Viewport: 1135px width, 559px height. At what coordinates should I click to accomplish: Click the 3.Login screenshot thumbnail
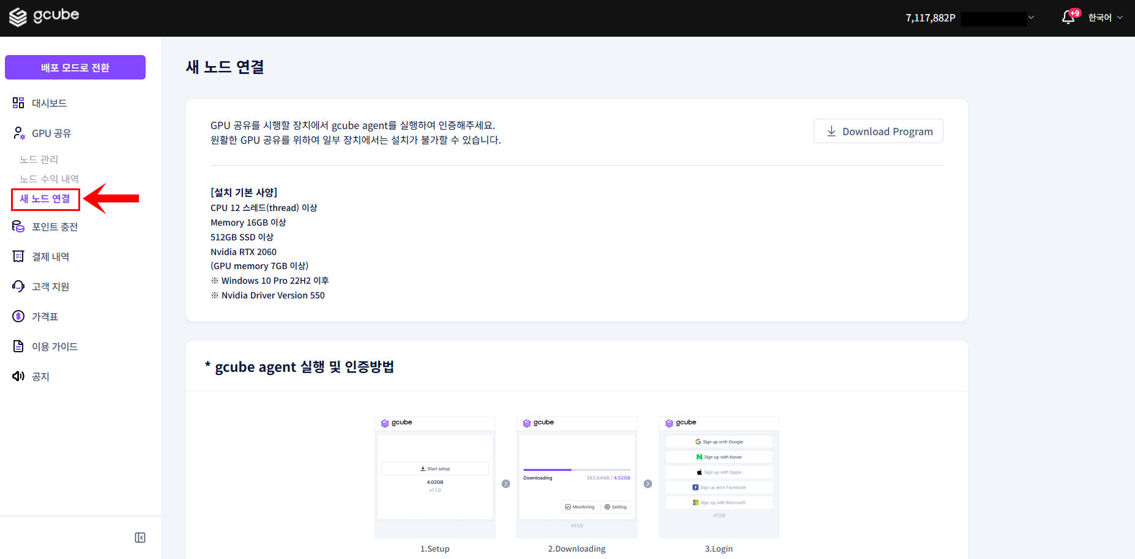(x=719, y=477)
